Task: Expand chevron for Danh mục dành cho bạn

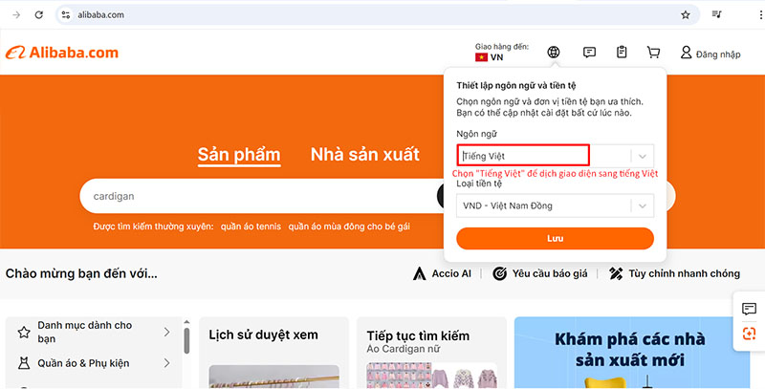Action: pos(166,332)
